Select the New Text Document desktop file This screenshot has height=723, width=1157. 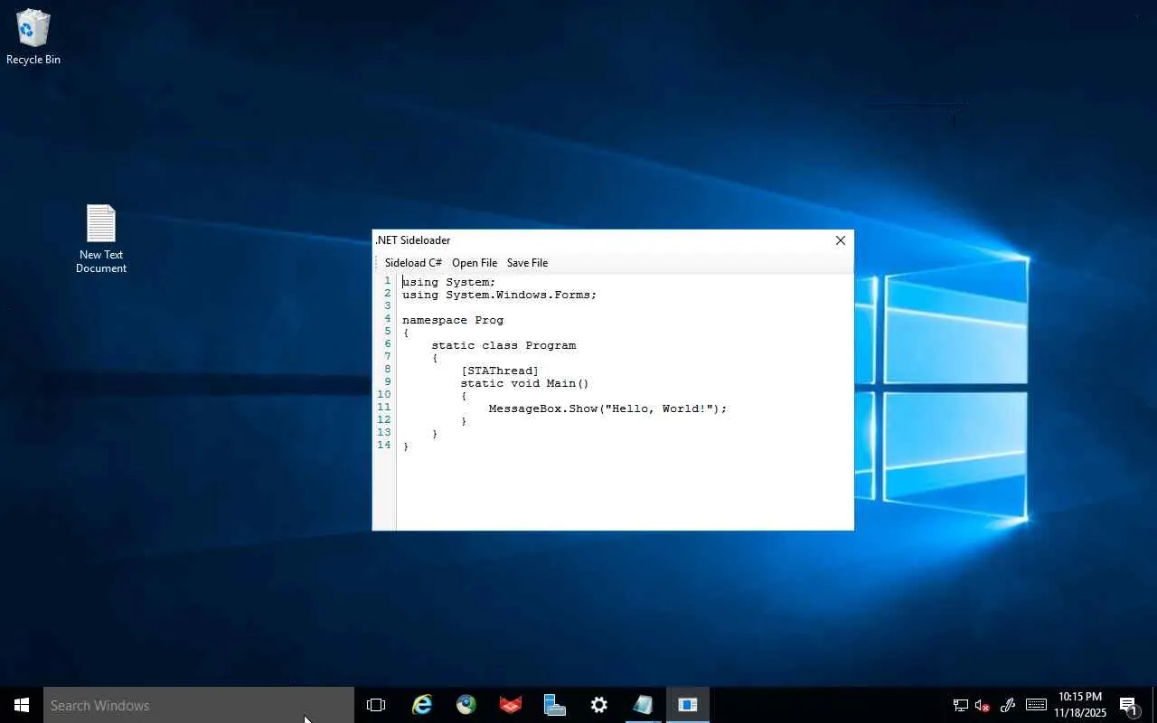[101, 239]
